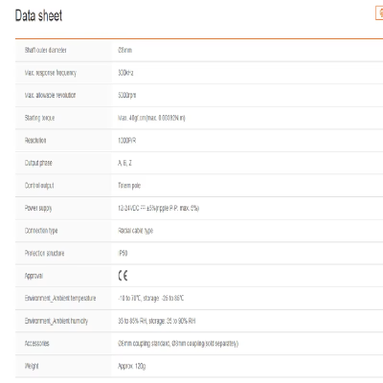This screenshot has width=383, height=383.
Task: Select the Radial cable type value
Action: 136,231
